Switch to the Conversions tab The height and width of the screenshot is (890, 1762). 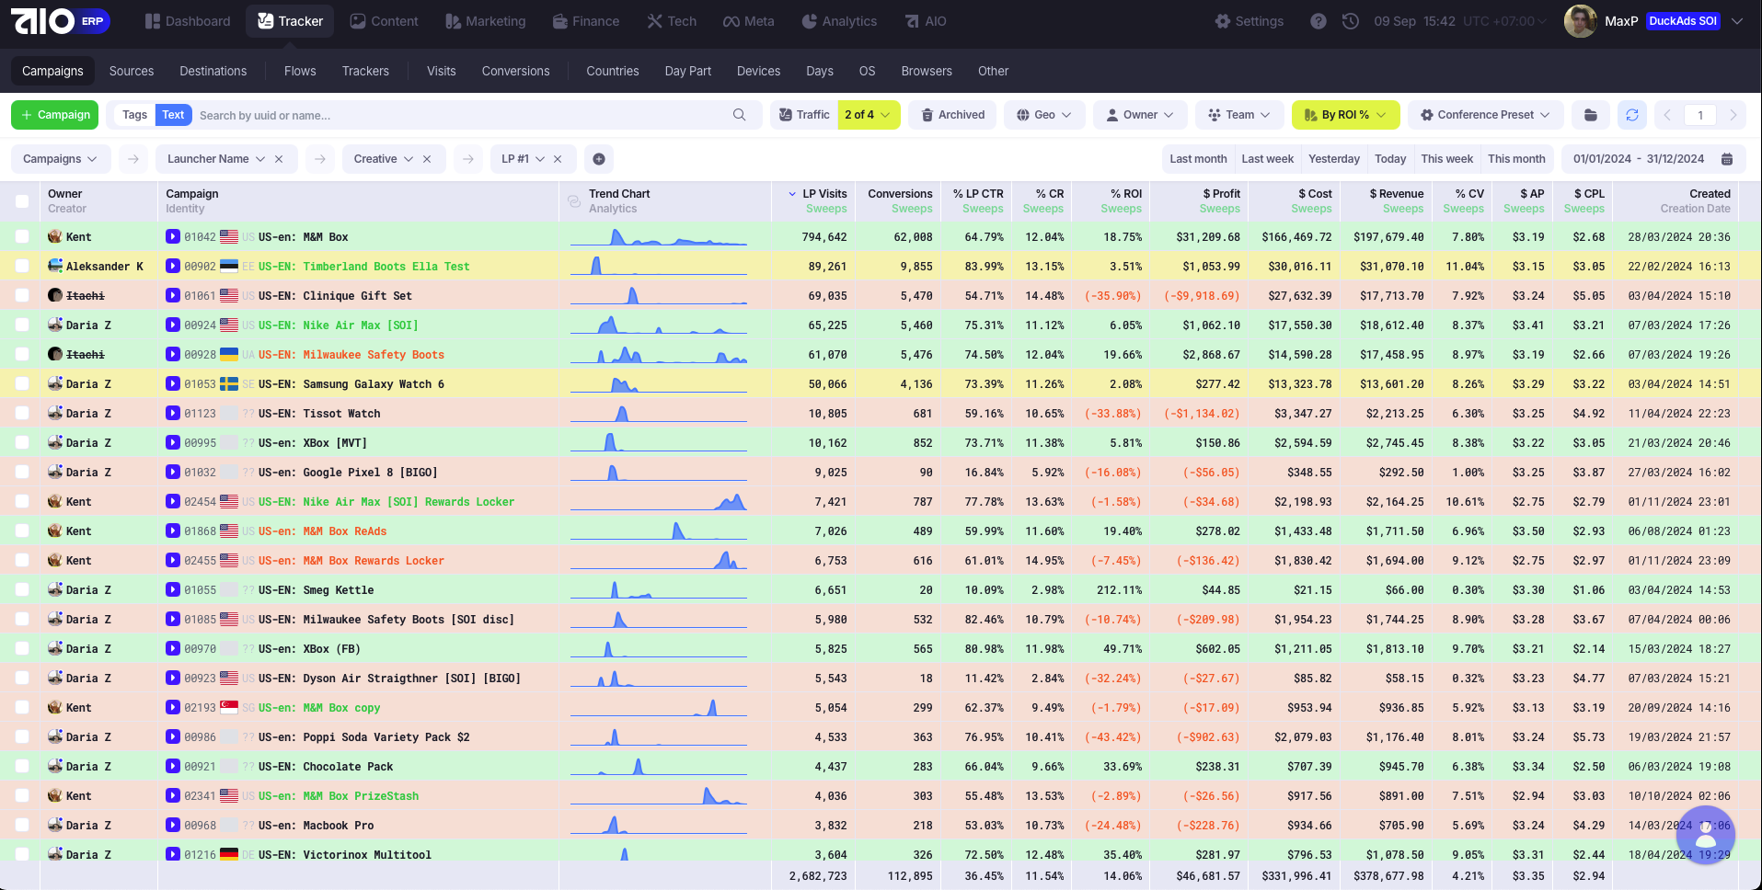pos(515,71)
